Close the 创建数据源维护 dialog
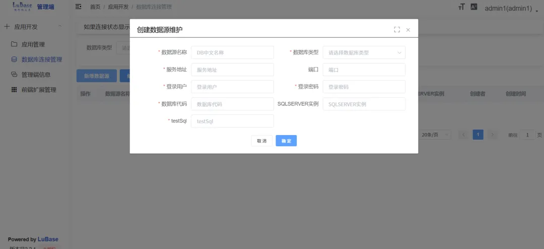 (408, 30)
